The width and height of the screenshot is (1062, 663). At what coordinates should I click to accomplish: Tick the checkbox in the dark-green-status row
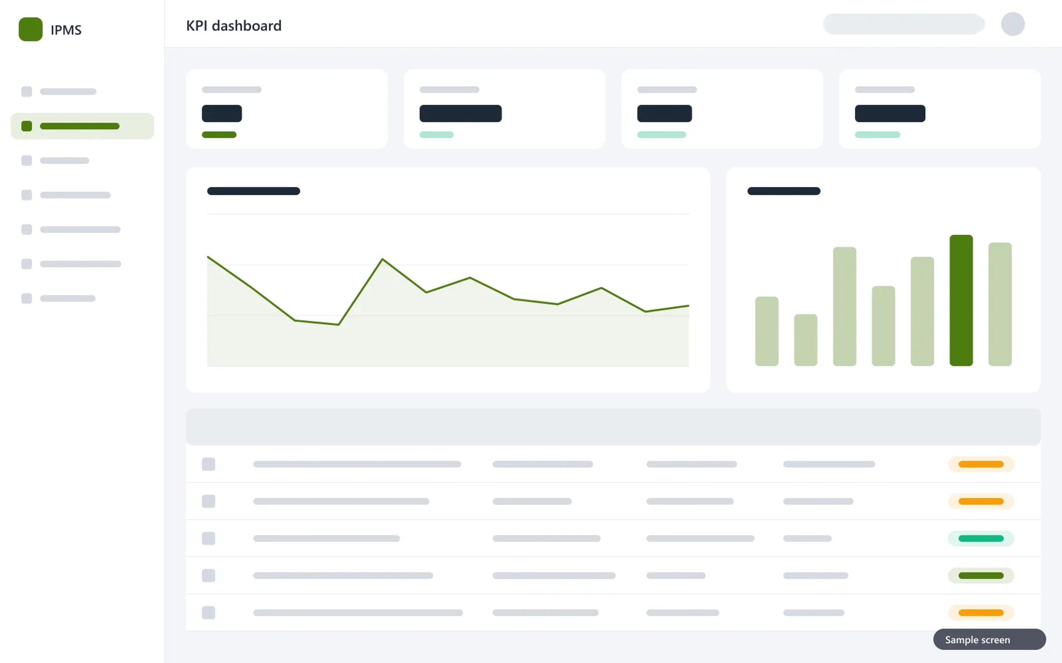click(209, 576)
